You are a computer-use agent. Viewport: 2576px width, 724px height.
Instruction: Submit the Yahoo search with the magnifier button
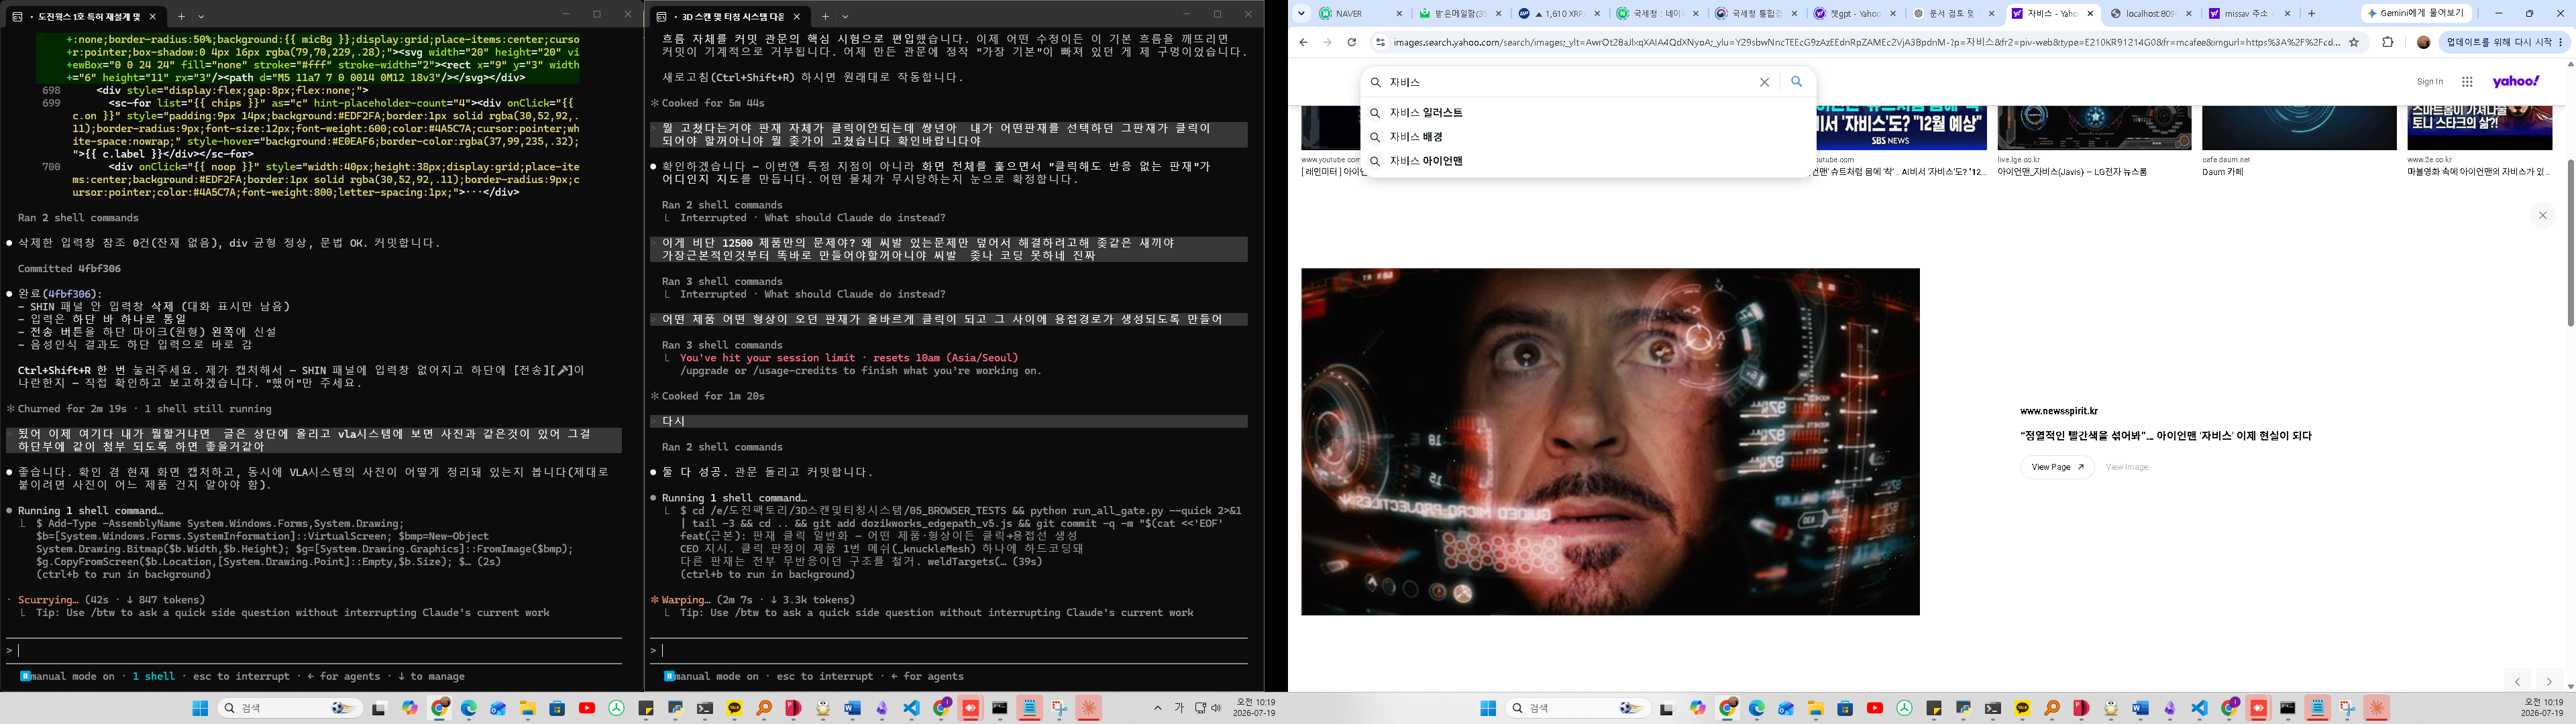(1796, 82)
